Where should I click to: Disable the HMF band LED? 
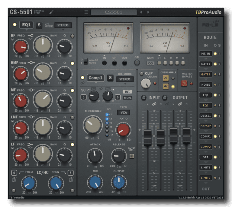pyautogui.click(x=72, y=63)
